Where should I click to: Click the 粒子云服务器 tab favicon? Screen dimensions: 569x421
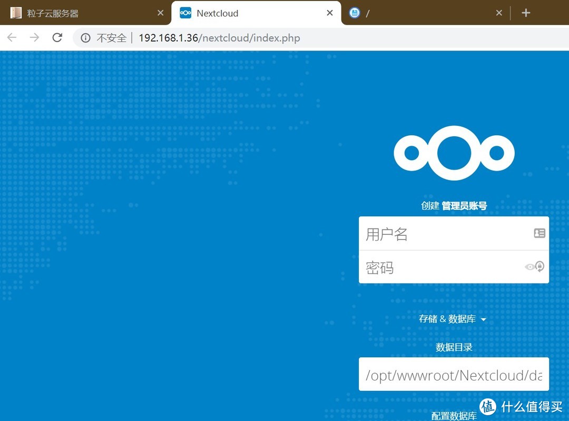tap(16, 13)
